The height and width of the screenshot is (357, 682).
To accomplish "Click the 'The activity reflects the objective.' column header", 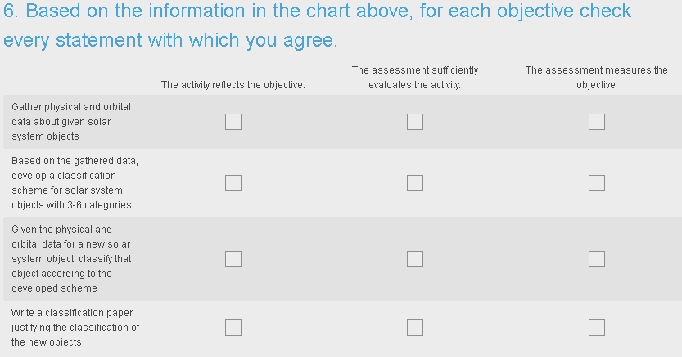I will 233,85.
